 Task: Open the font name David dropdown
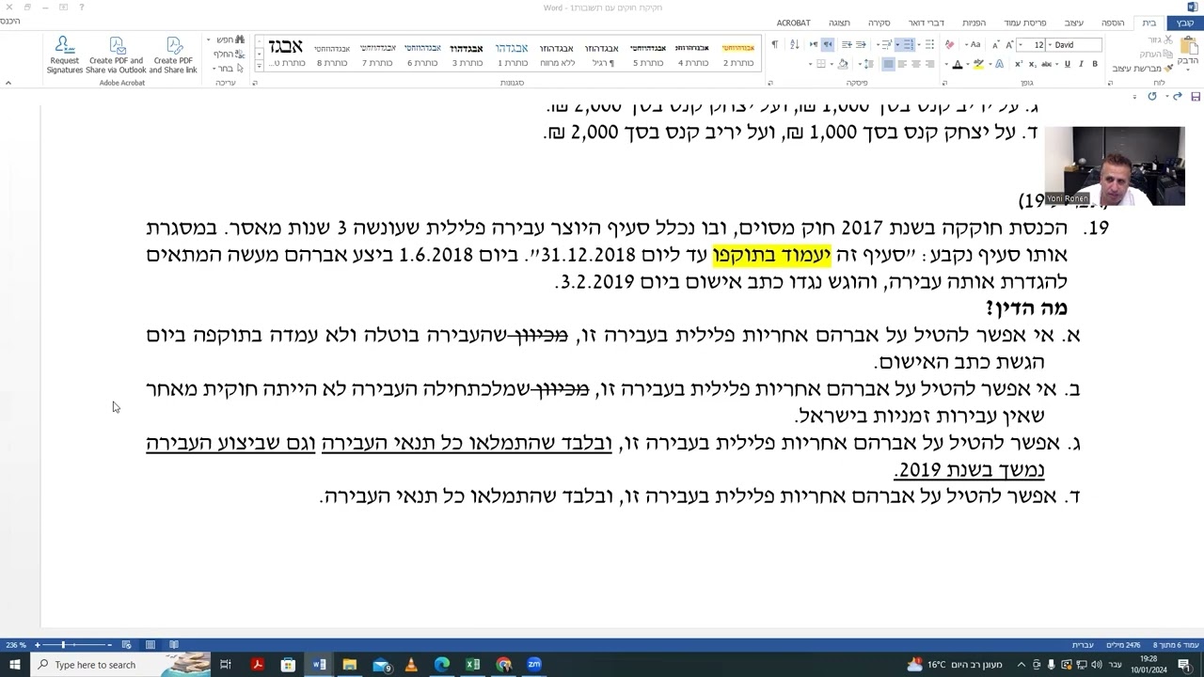click(x=1050, y=45)
